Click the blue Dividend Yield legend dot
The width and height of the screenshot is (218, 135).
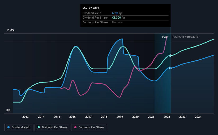8,127
